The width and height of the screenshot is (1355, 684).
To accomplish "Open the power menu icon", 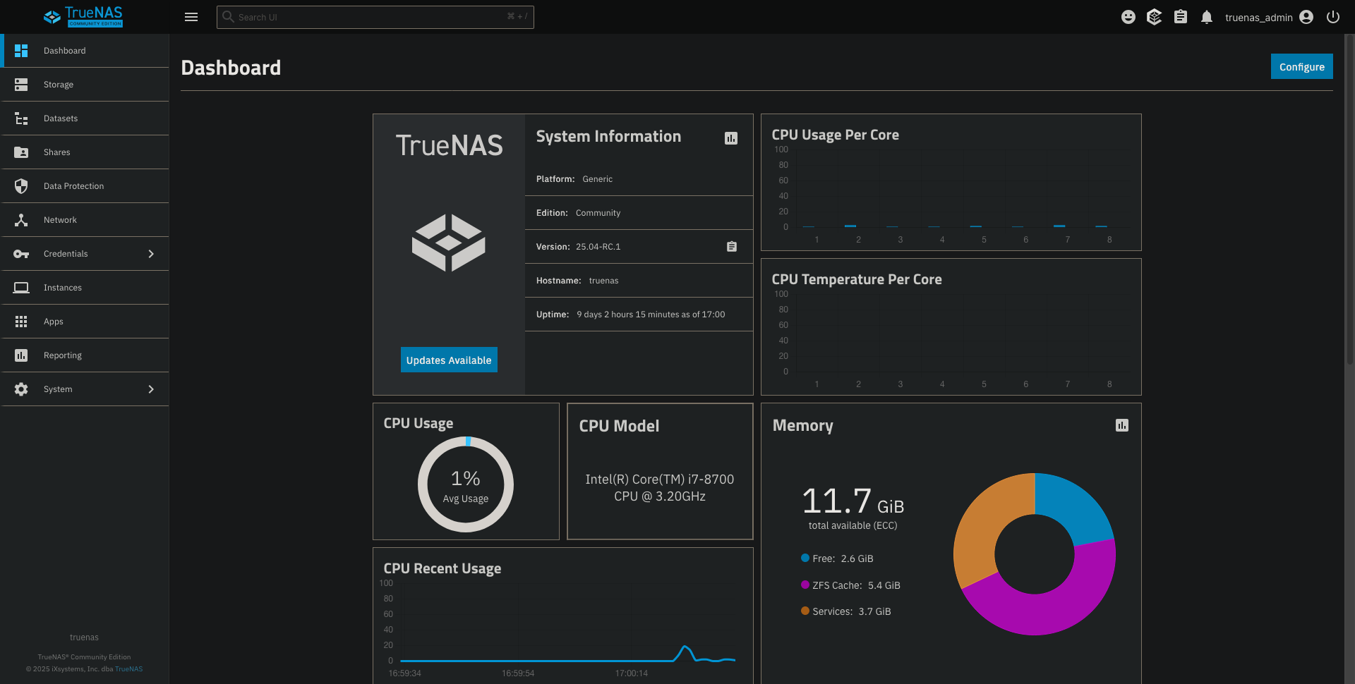I will coord(1333,17).
